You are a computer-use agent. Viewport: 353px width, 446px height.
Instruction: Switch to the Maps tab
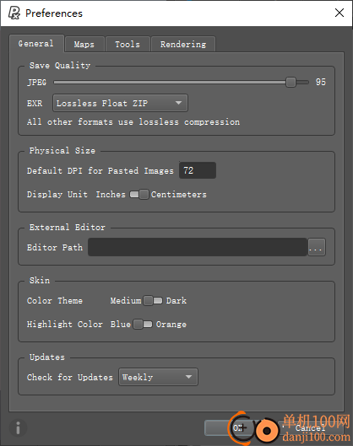tap(84, 44)
